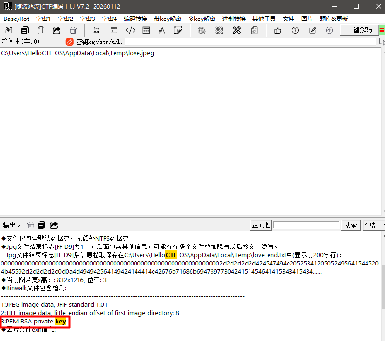Expand the 输出 dropdown arrow label

pos(12,225)
